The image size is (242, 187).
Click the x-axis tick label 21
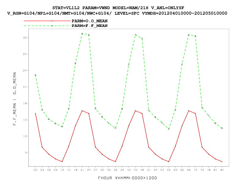[x=82, y=170]
